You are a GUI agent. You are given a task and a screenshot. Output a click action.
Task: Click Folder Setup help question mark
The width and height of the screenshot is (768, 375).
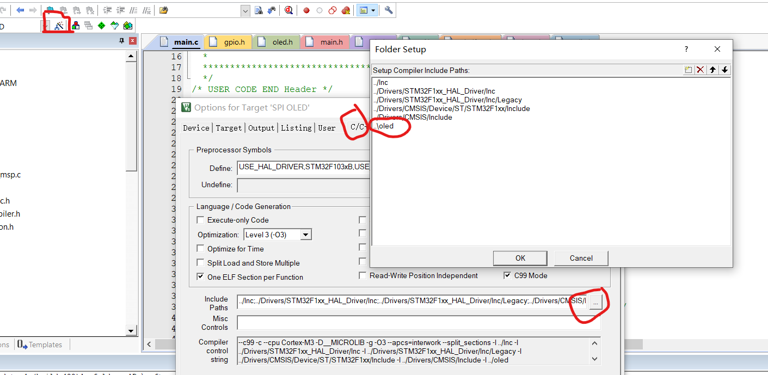point(686,49)
